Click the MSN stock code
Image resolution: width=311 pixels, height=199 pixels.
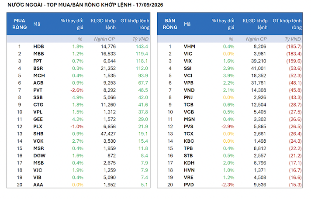(x=189, y=119)
